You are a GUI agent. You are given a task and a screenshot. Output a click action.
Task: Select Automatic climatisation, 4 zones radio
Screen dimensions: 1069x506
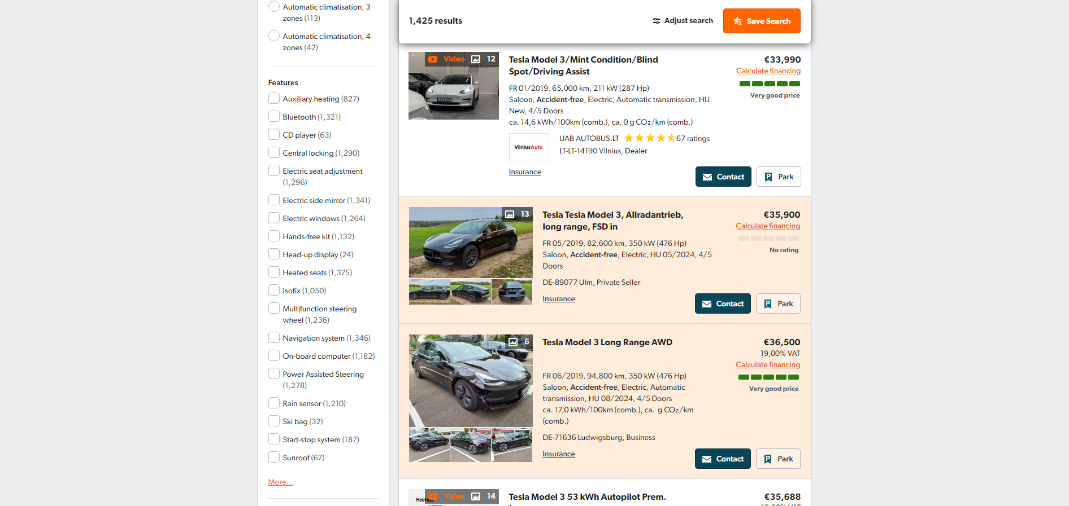click(274, 36)
